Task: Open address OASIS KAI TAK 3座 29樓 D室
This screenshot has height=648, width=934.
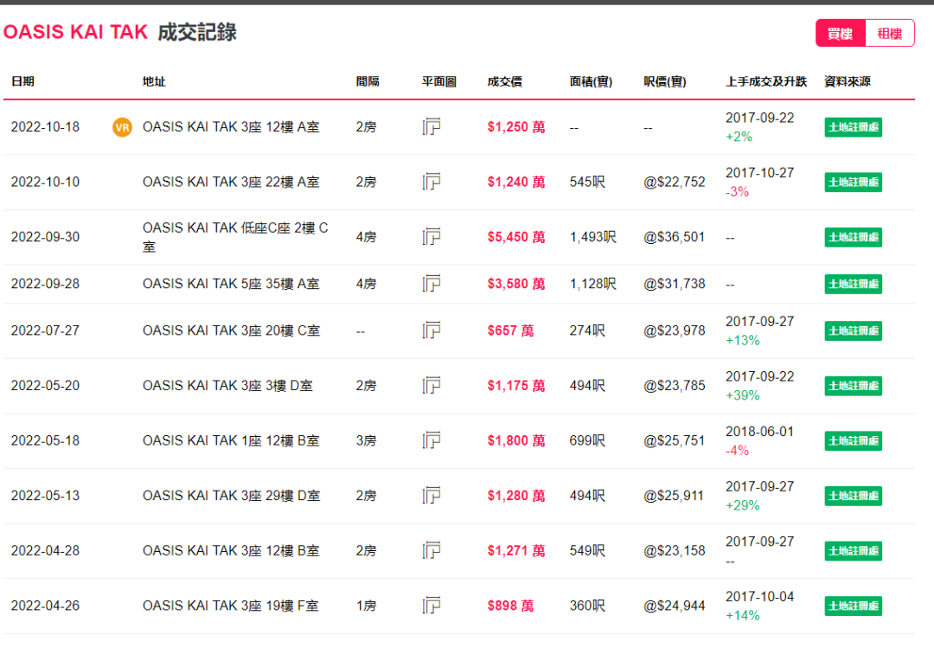Action: click(231, 496)
